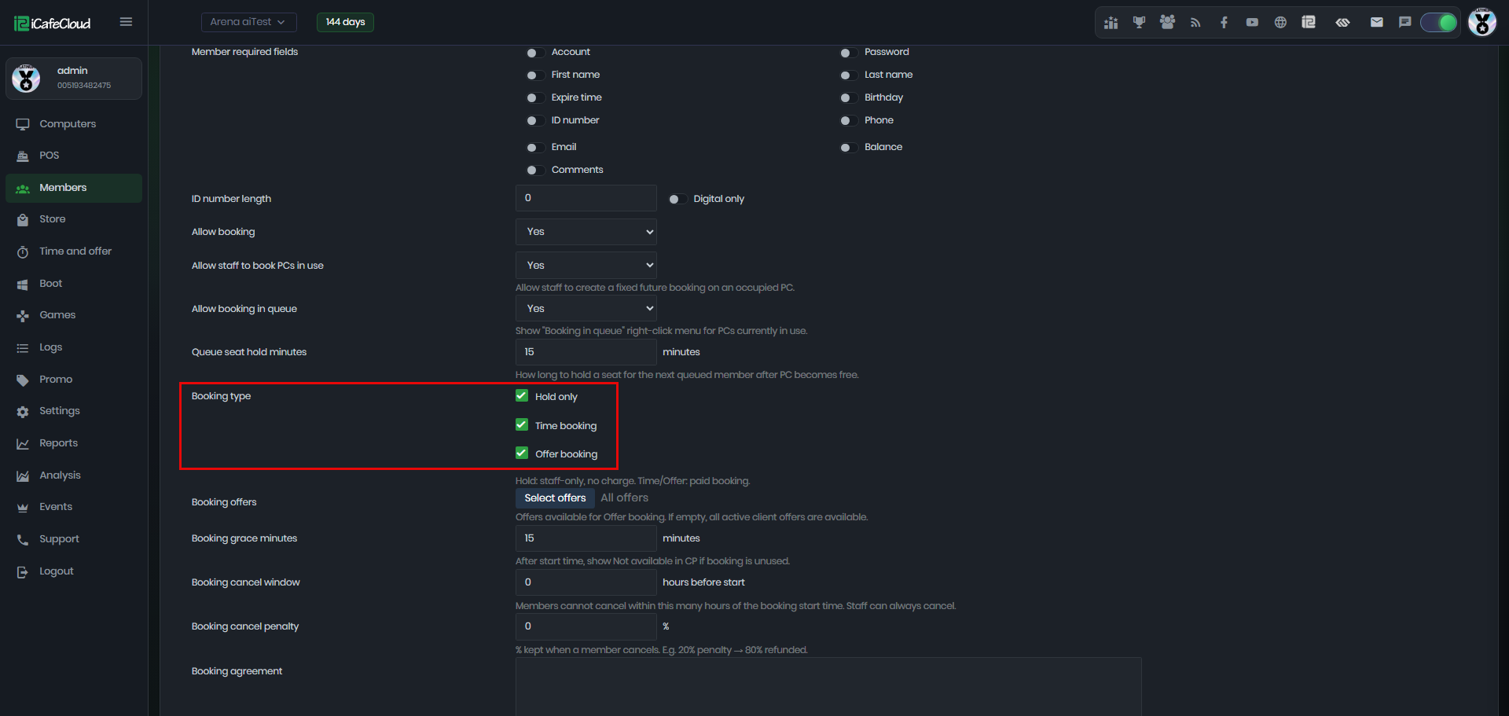
Task: Click the iCafeCloud logo
Action: [x=53, y=24]
